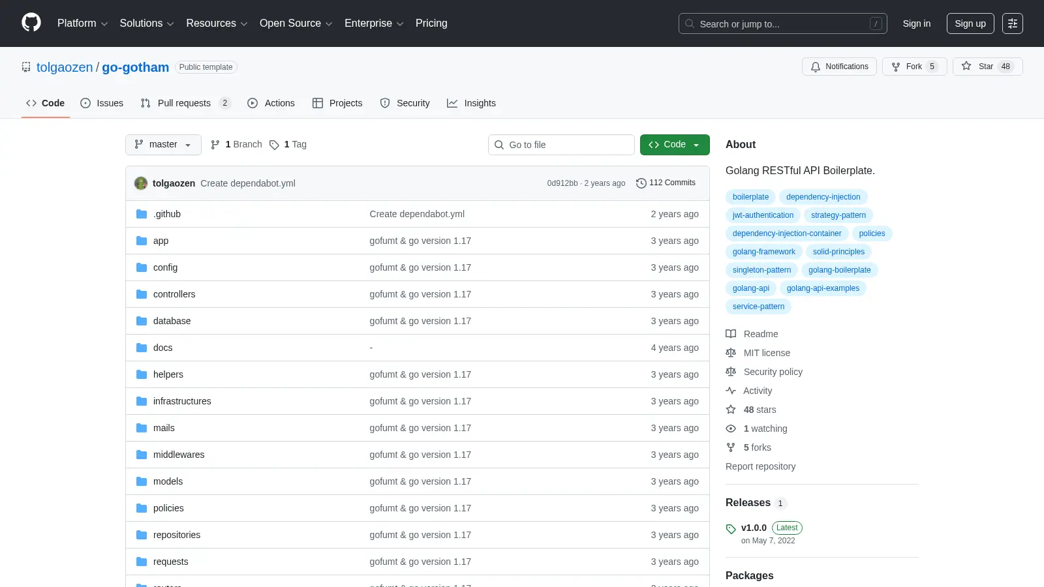Image resolution: width=1044 pixels, height=587 pixels.
Task: Select the jwt-authentication topic tag
Action: [x=763, y=215]
